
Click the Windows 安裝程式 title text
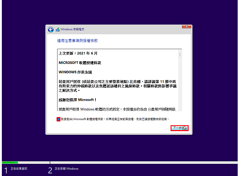[72, 29]
